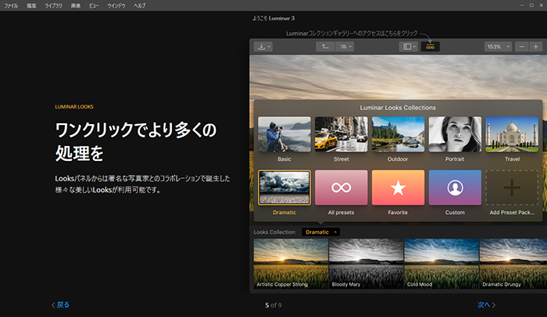Apply the Dramatic Grungy look
The image size is (547, 317).
pos(513,264)
